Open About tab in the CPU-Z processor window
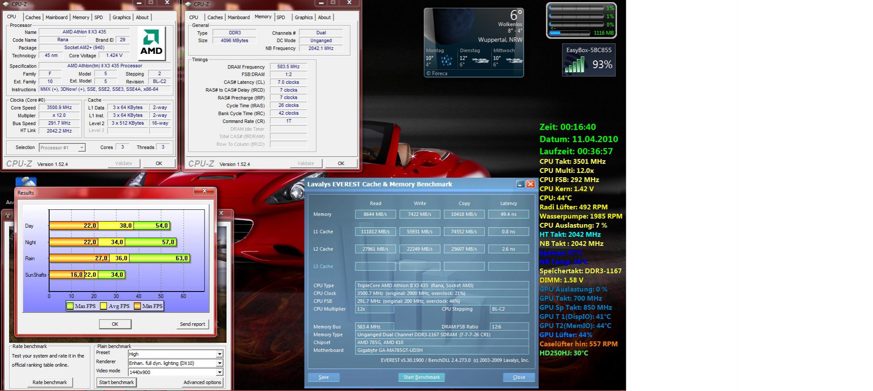This screenshot has width=873, height=391. click(x=142, y=17)
